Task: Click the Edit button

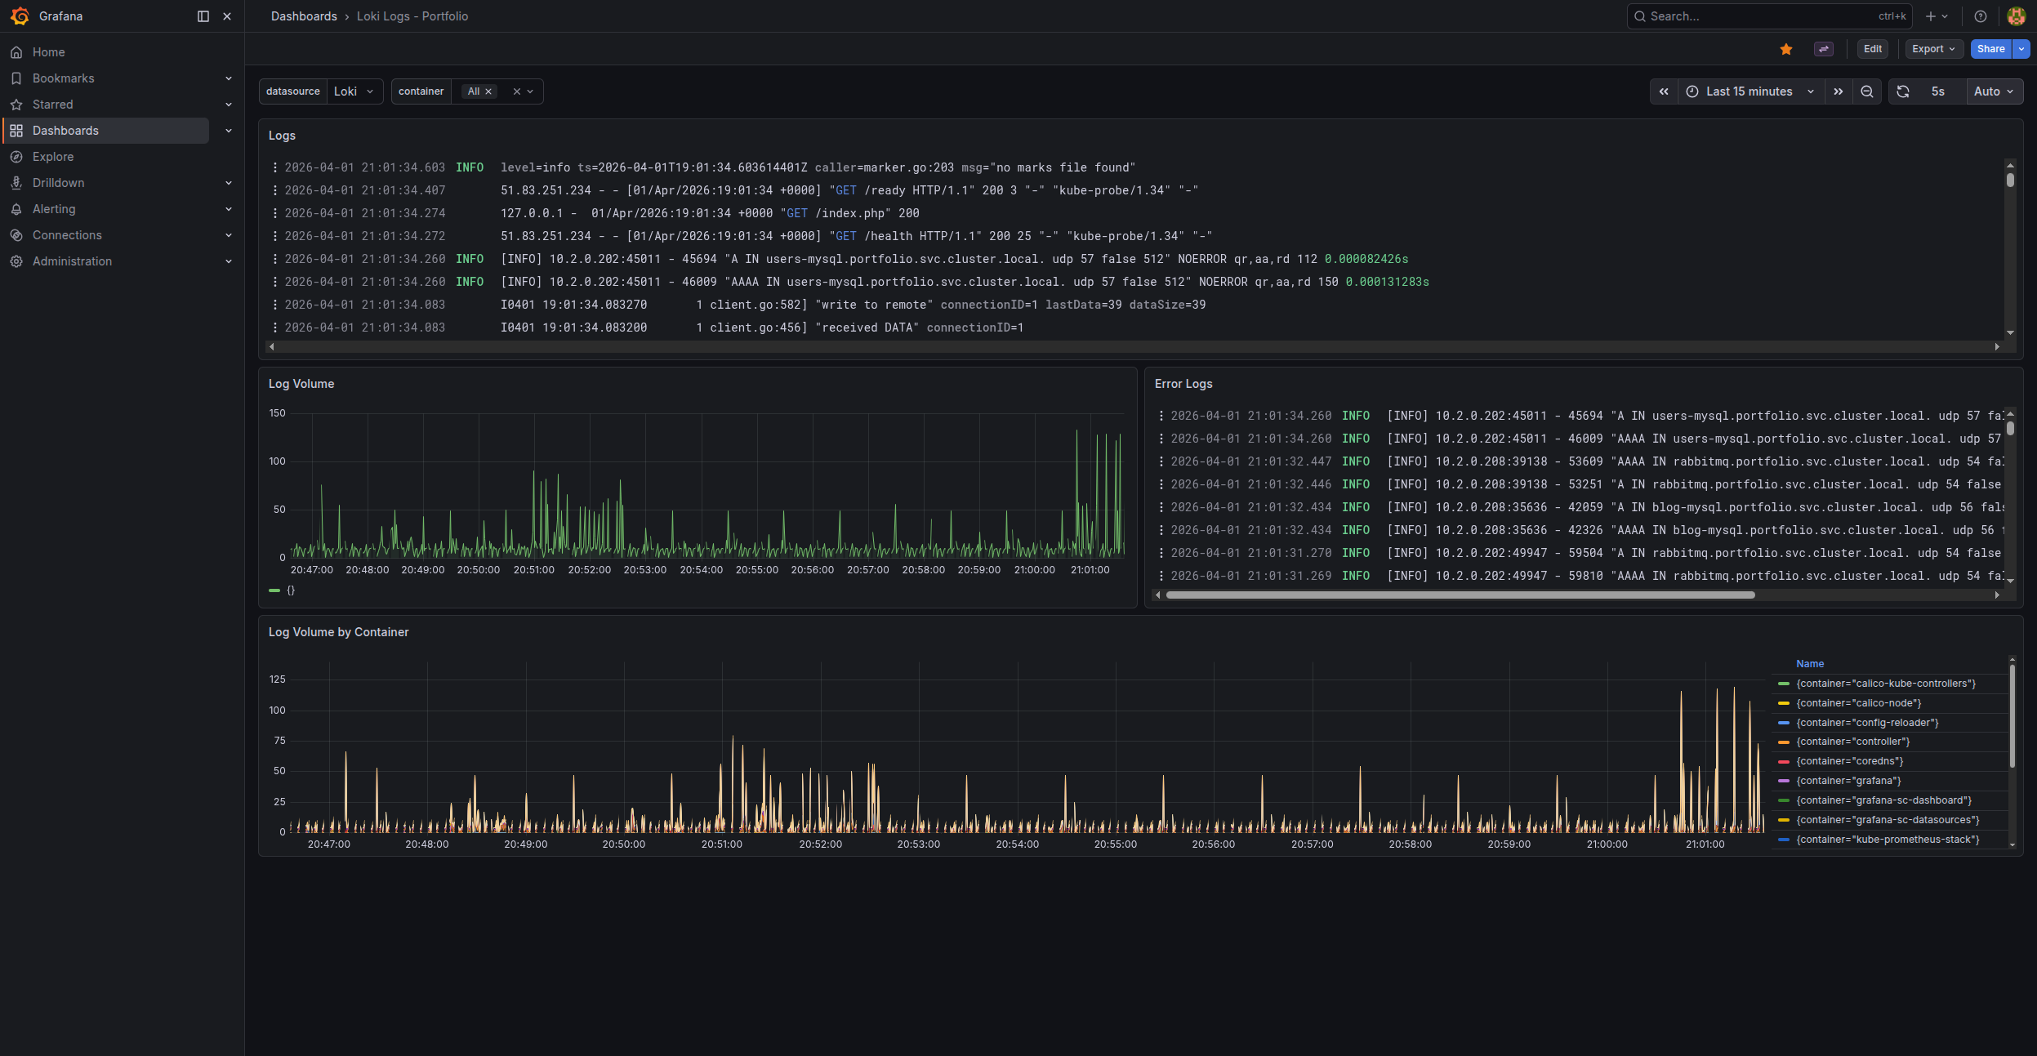Action: [x=1873, y=49]
